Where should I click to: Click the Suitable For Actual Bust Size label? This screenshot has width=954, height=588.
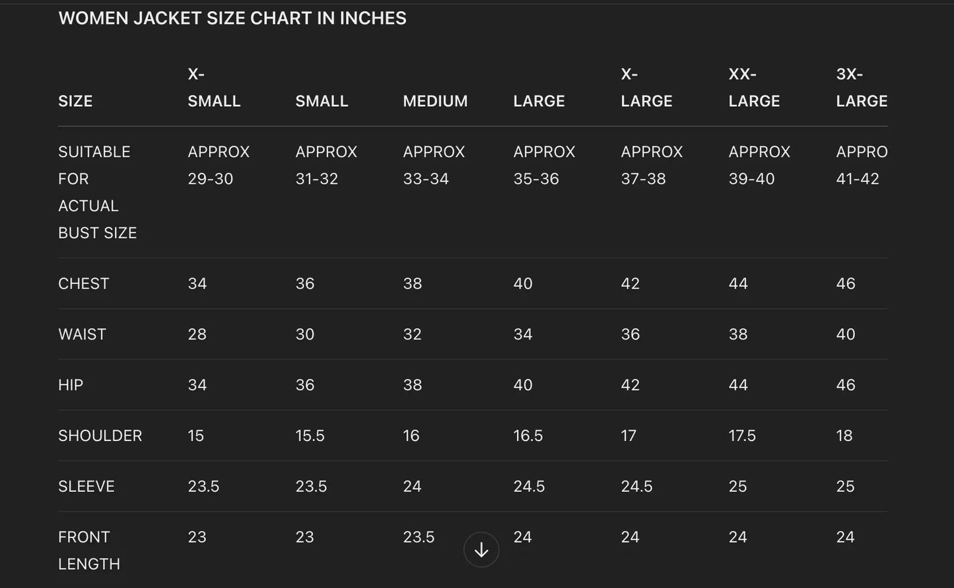point(97,192)
